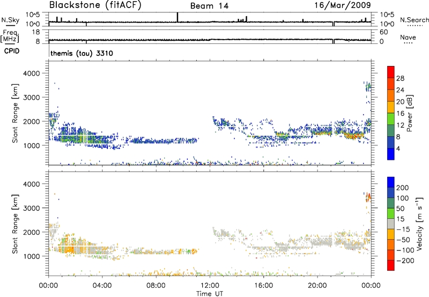Click the 'Slant Range [km]' label of power panel
This screenshot has width=429, height=297.
coord(15,113)
